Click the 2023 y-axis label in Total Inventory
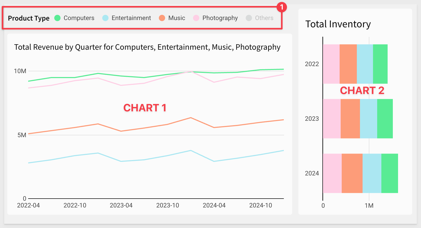Viewport: 421px width, 228px height. [x=312, y=119]
